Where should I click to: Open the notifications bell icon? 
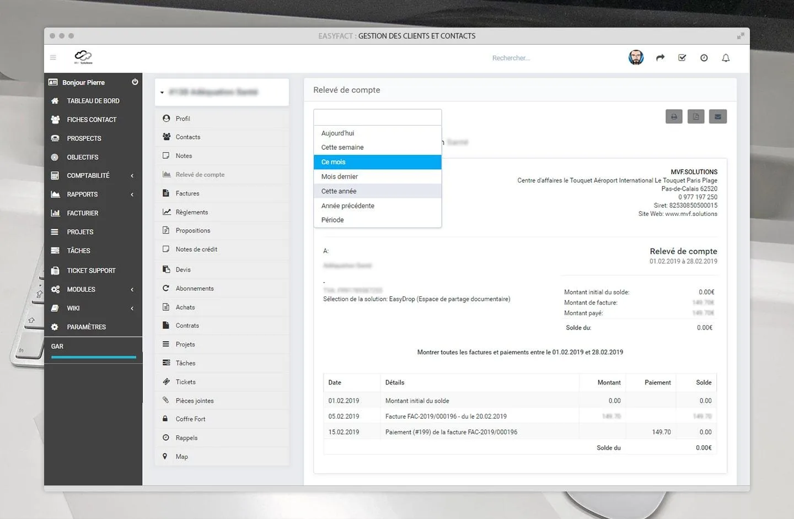[x=726, y=58]
